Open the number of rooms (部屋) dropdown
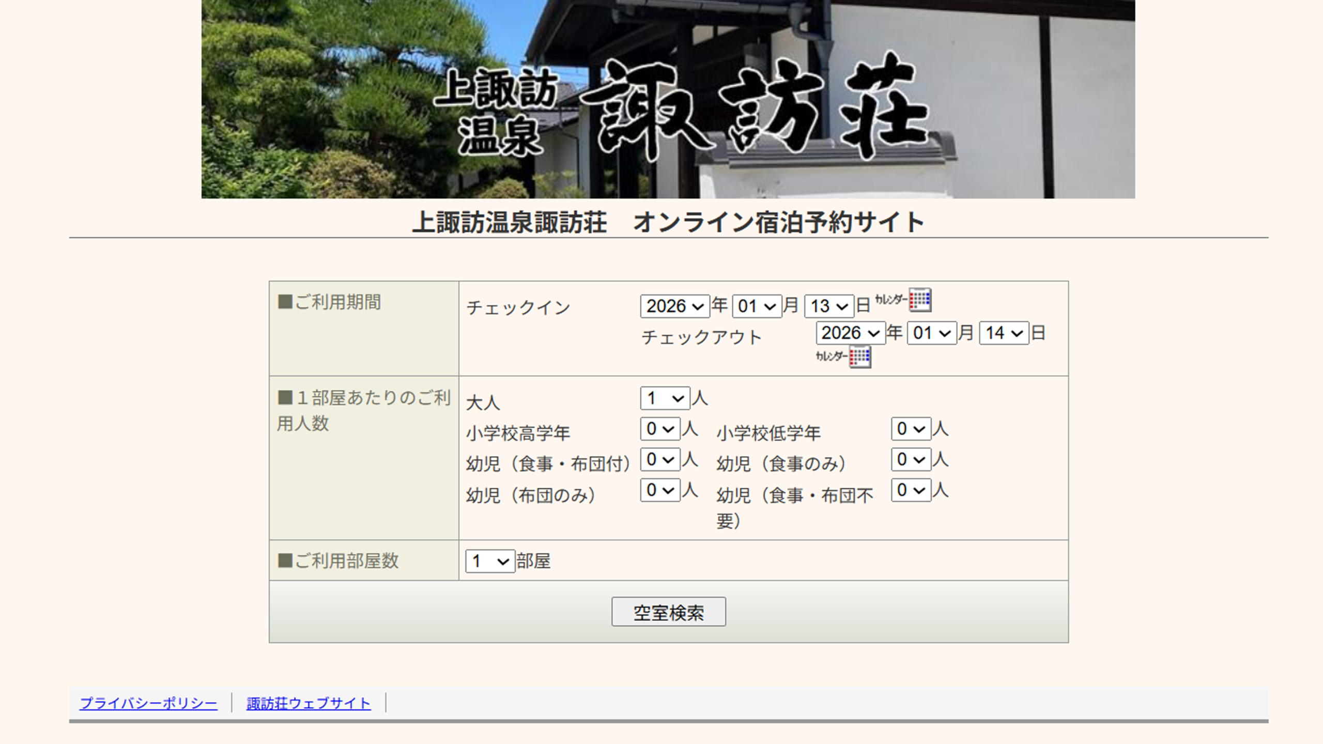 [x=489, y=561]
